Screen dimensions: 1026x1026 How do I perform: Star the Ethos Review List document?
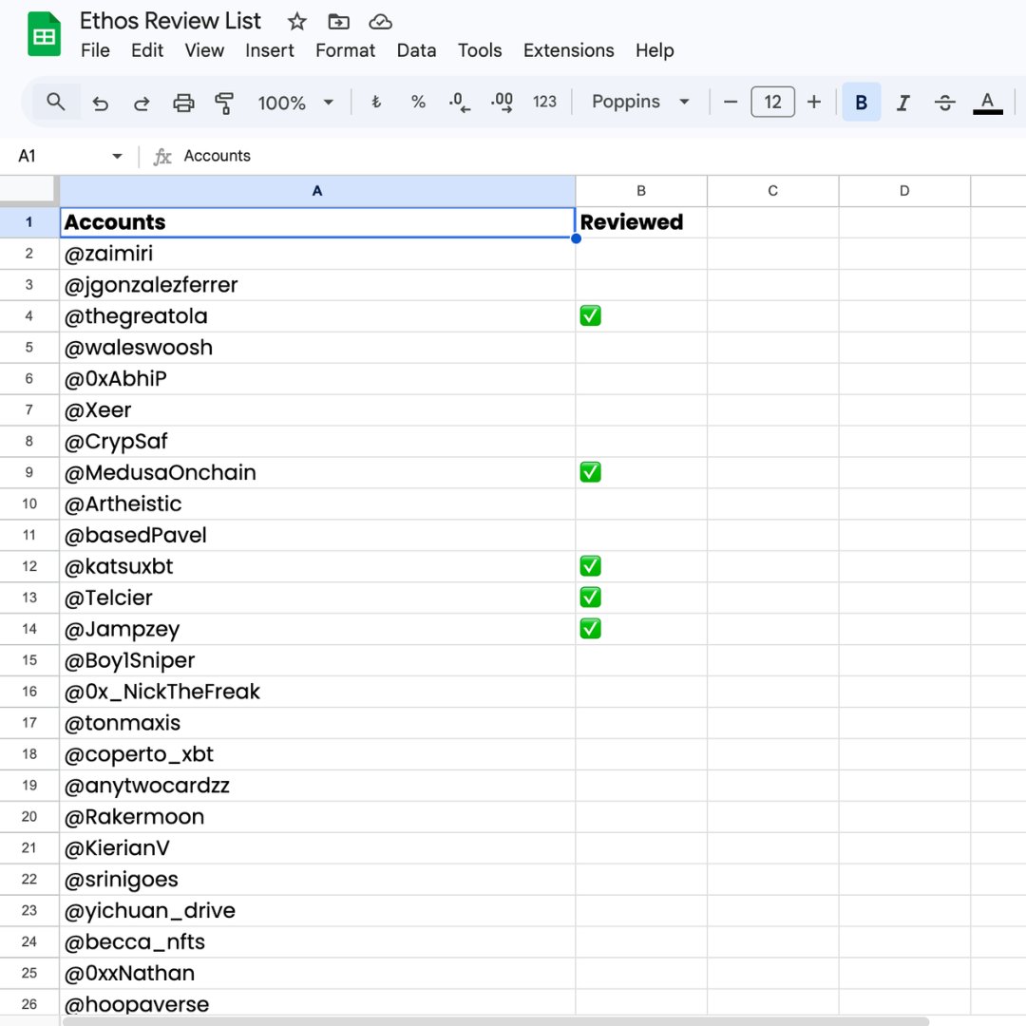click(297, 22)
